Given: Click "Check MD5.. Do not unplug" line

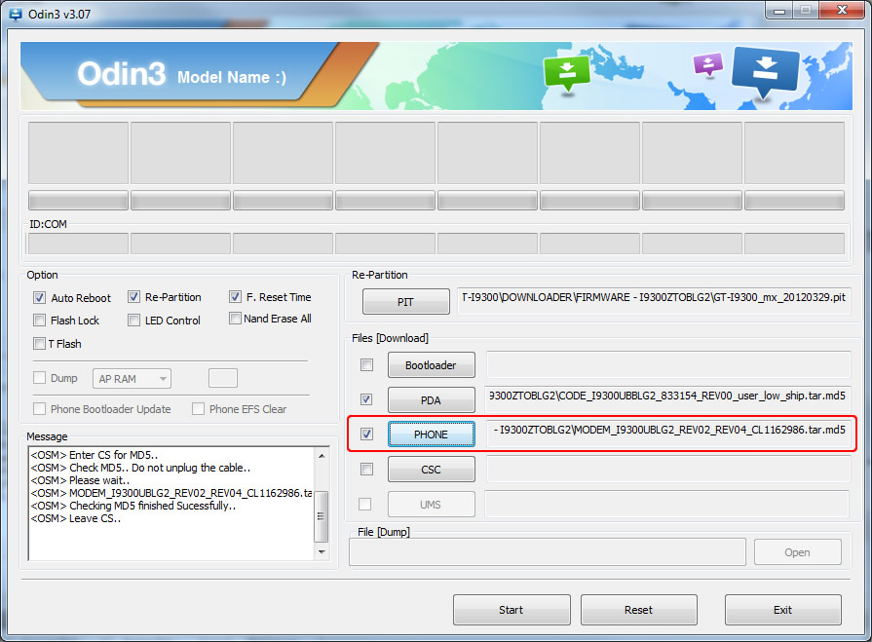Looking at the screenshot, I should click(x=140, y=468).
